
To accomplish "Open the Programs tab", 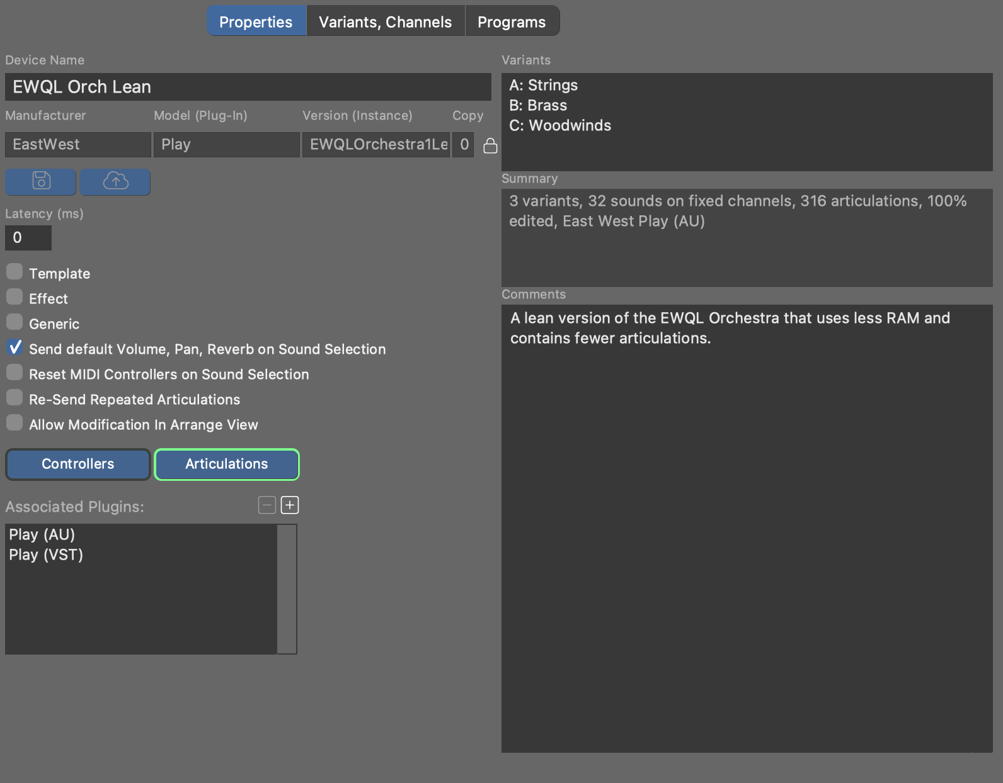I will 511,22.
